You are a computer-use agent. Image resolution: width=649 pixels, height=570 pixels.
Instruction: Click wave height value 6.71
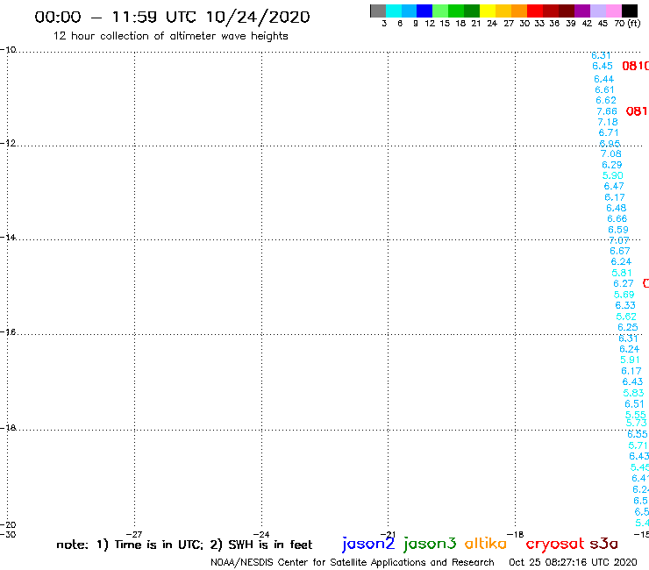(x=609, y=133)
